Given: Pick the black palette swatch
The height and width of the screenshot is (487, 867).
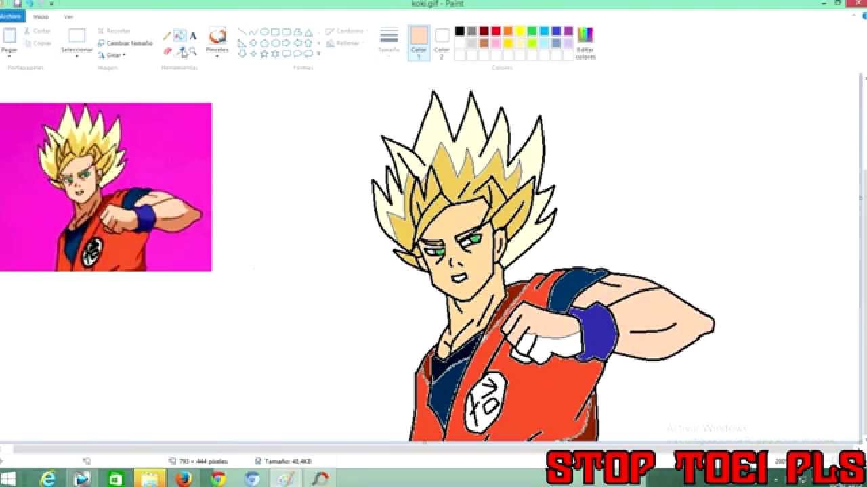Looking at the screenshot, I should 459,31.
